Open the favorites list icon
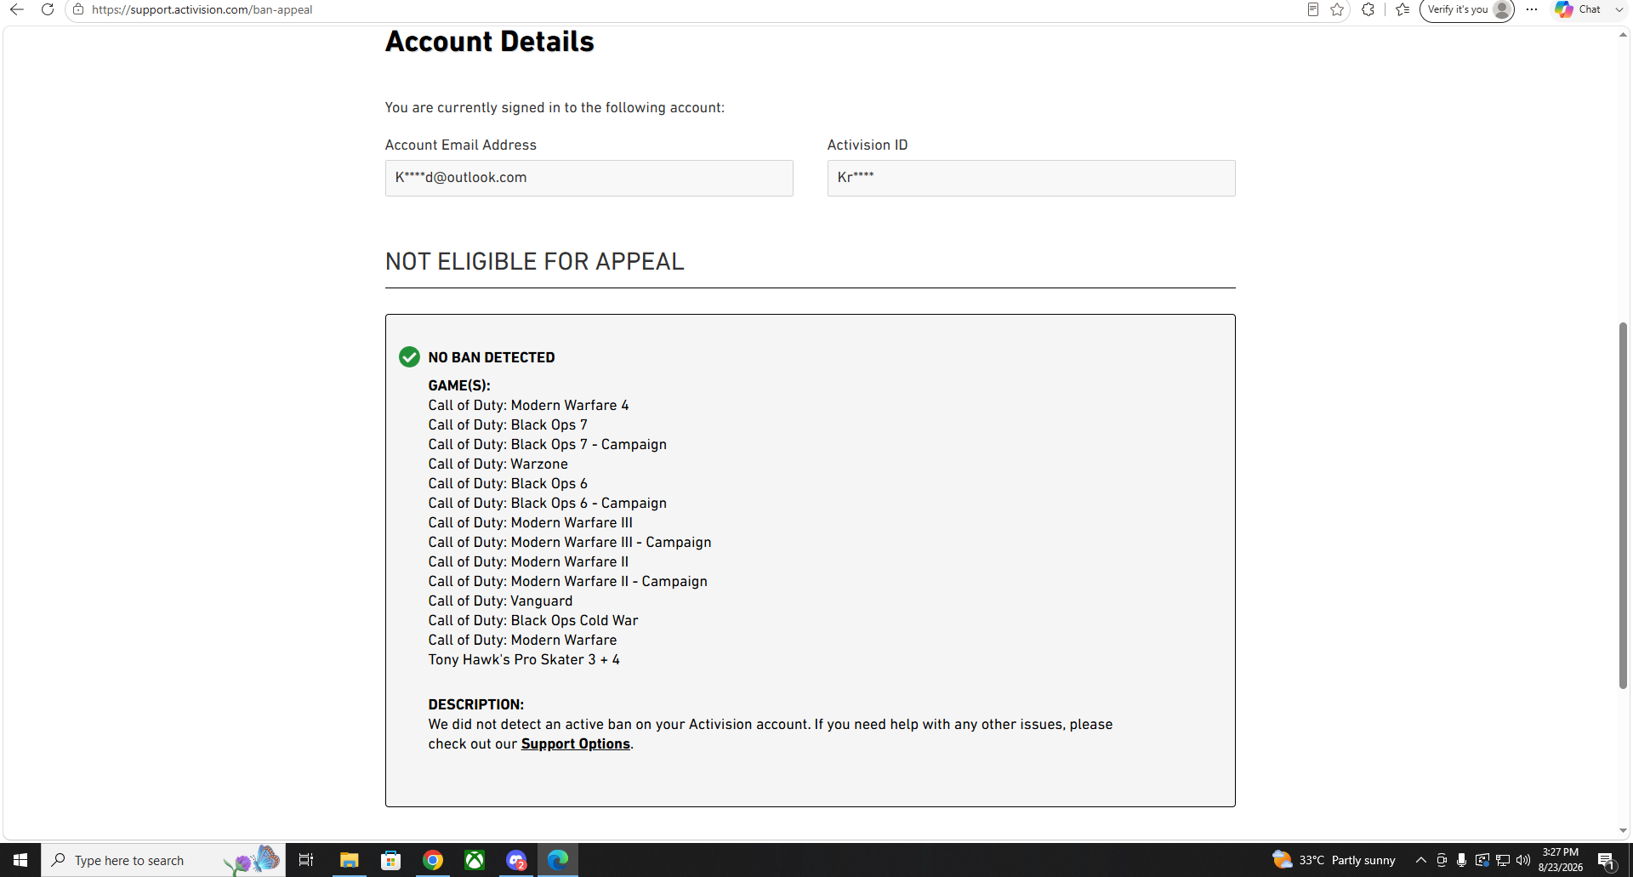 [x=1403, y=9]
